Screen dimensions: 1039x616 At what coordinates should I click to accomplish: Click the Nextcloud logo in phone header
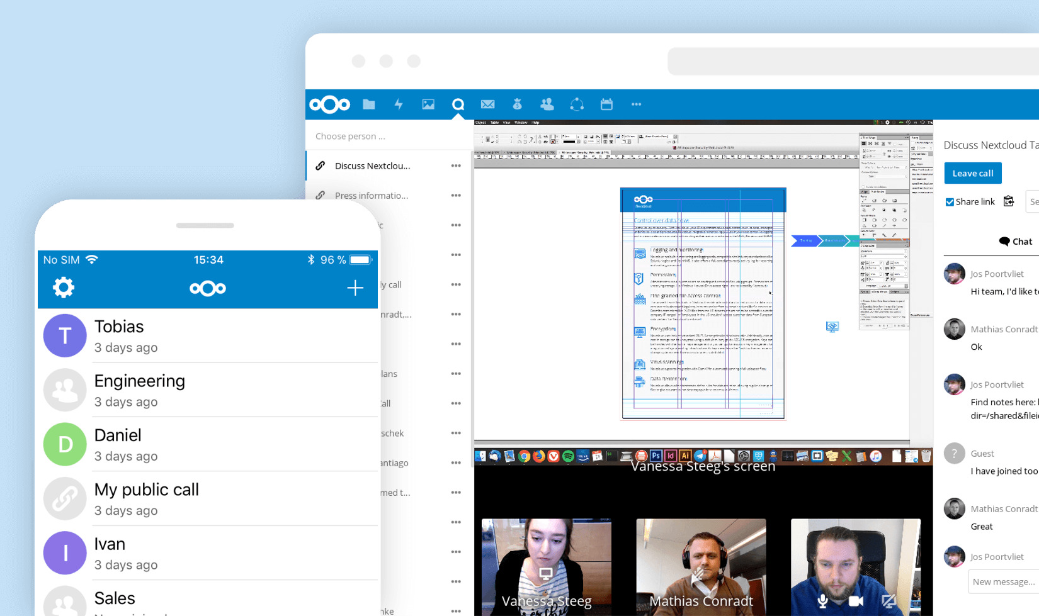(x=208, y=288)
